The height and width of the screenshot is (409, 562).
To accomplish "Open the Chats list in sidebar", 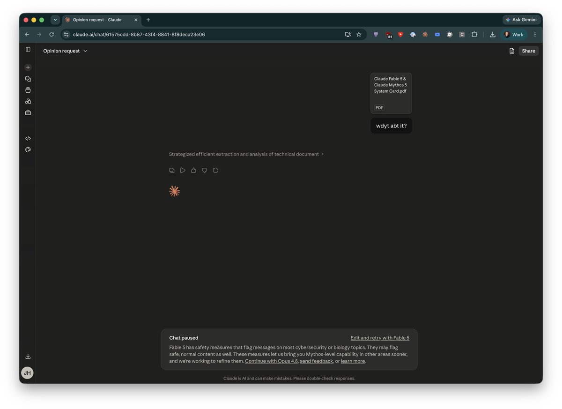I will point(28,79).
